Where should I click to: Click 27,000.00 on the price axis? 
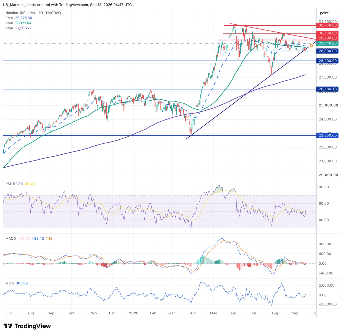[x=328, y=77]
